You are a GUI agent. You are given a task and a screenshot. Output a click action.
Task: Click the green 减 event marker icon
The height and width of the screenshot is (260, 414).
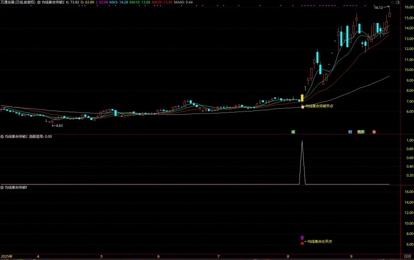click(x=293, y=132)
